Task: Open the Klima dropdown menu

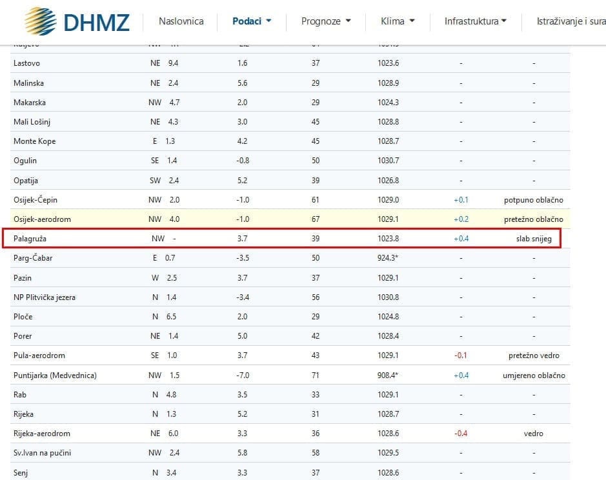Action: tap(398, 21)
